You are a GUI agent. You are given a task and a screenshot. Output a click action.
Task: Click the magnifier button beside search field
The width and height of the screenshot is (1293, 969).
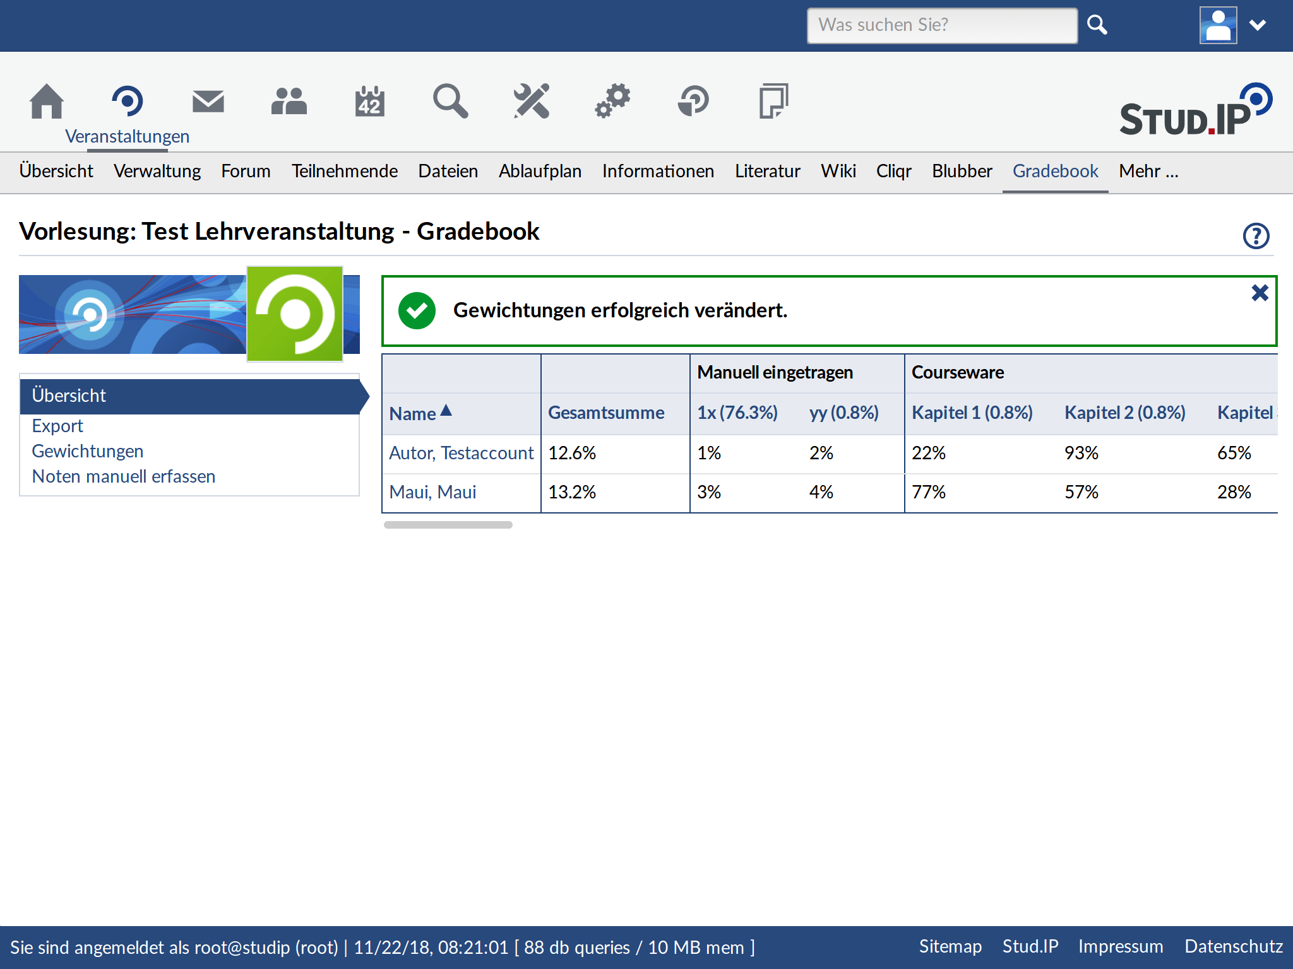pyautogui.click(x=1097, y=25)
